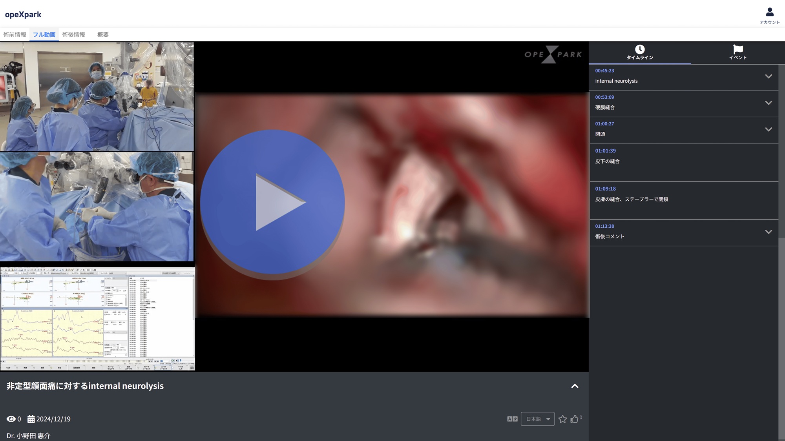Select operating room overview camera thumbnail
This screenshot has height=441, width=785.
97,96
